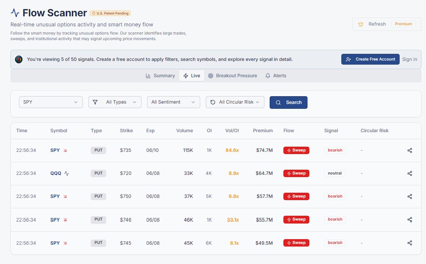The image size is (426, 264).
Task: Click the 06/10 expiration cell
Action: pos(152,150)
